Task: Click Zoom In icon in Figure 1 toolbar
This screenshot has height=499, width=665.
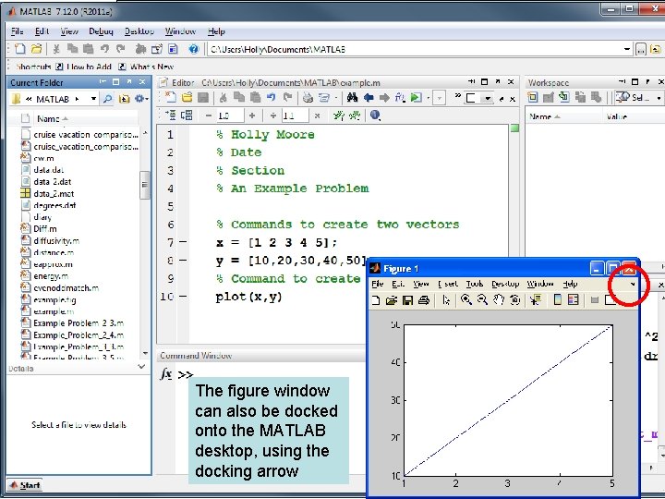Action: (466, 299)
